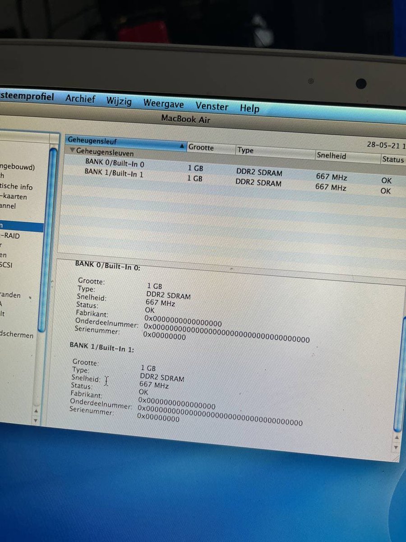Open the Wijzig menu
The image size is (406, 542).
[x=119, y=101]
